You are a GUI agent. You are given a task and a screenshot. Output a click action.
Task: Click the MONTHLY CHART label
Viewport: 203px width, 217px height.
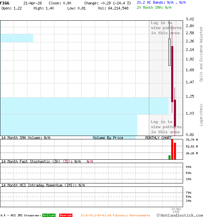pyautogui.click(x=158, y=138)
